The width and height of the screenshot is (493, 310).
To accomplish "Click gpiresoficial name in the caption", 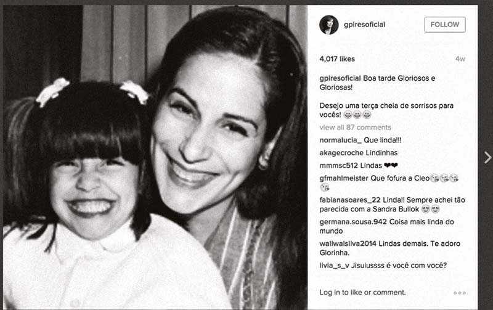I will [x=340, y=78].
